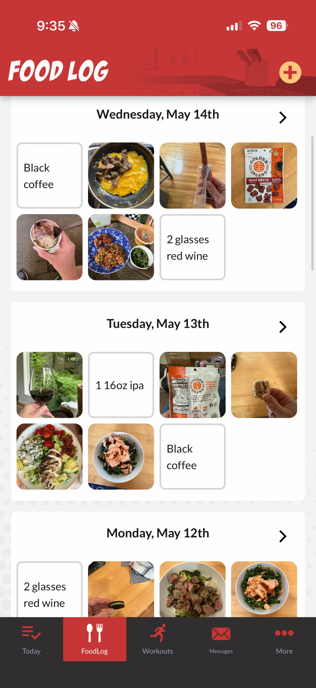Image resolution: width=316 pixels, height=688 pixels.
Task: Expand Monday, May 12th chevron
Action: click(282, 536)
